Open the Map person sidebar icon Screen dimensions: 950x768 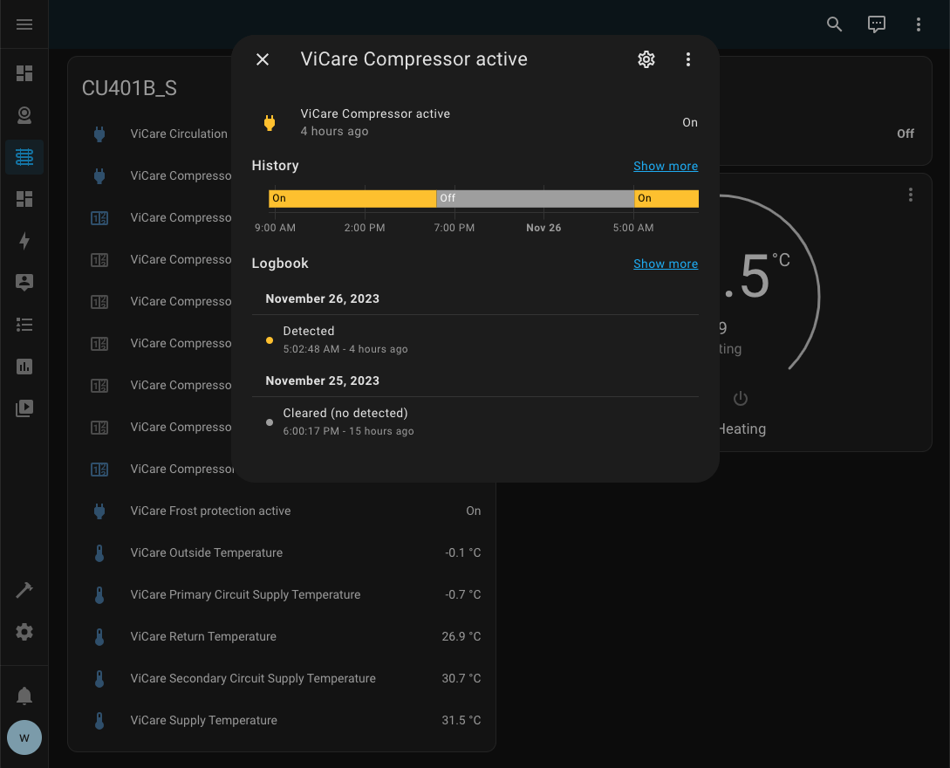24,283
